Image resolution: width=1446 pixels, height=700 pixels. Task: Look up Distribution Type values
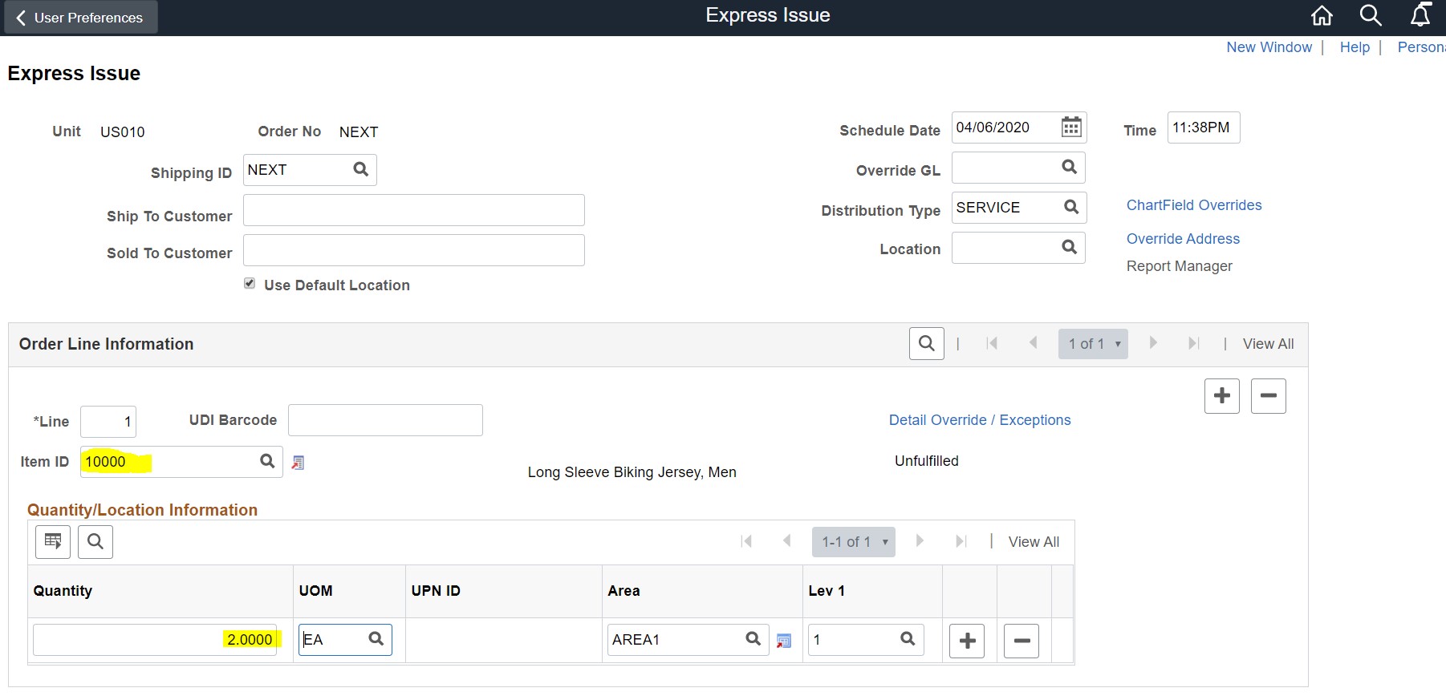tap(1071, 207)
